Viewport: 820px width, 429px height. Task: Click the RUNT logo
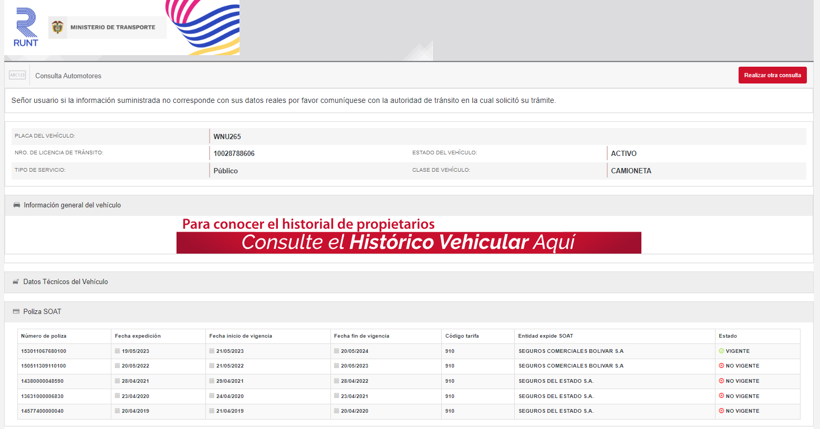tap(26, 27)
